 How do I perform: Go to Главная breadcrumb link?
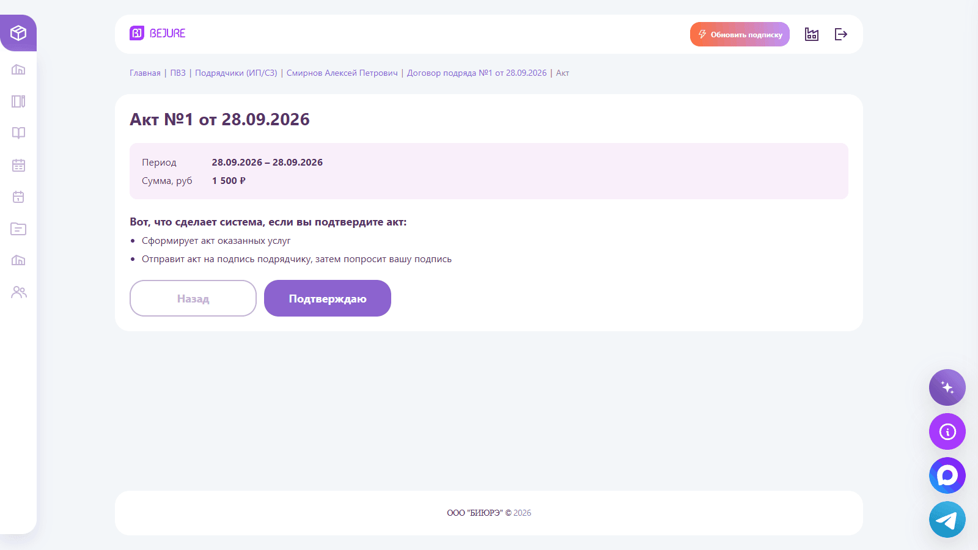(145, 73)
